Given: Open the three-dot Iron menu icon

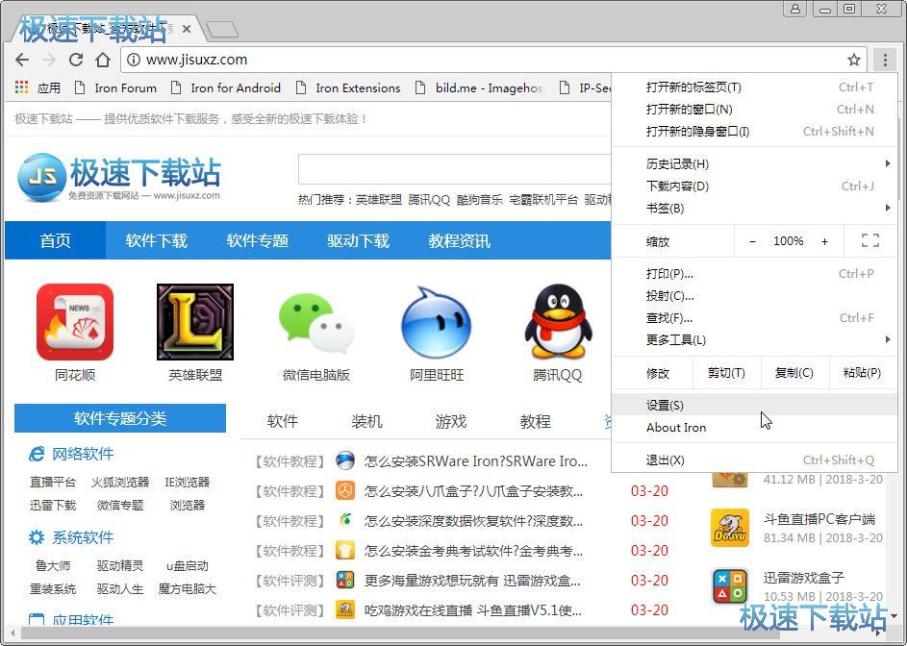Looking at the screenshot, I should coord(884,60).
